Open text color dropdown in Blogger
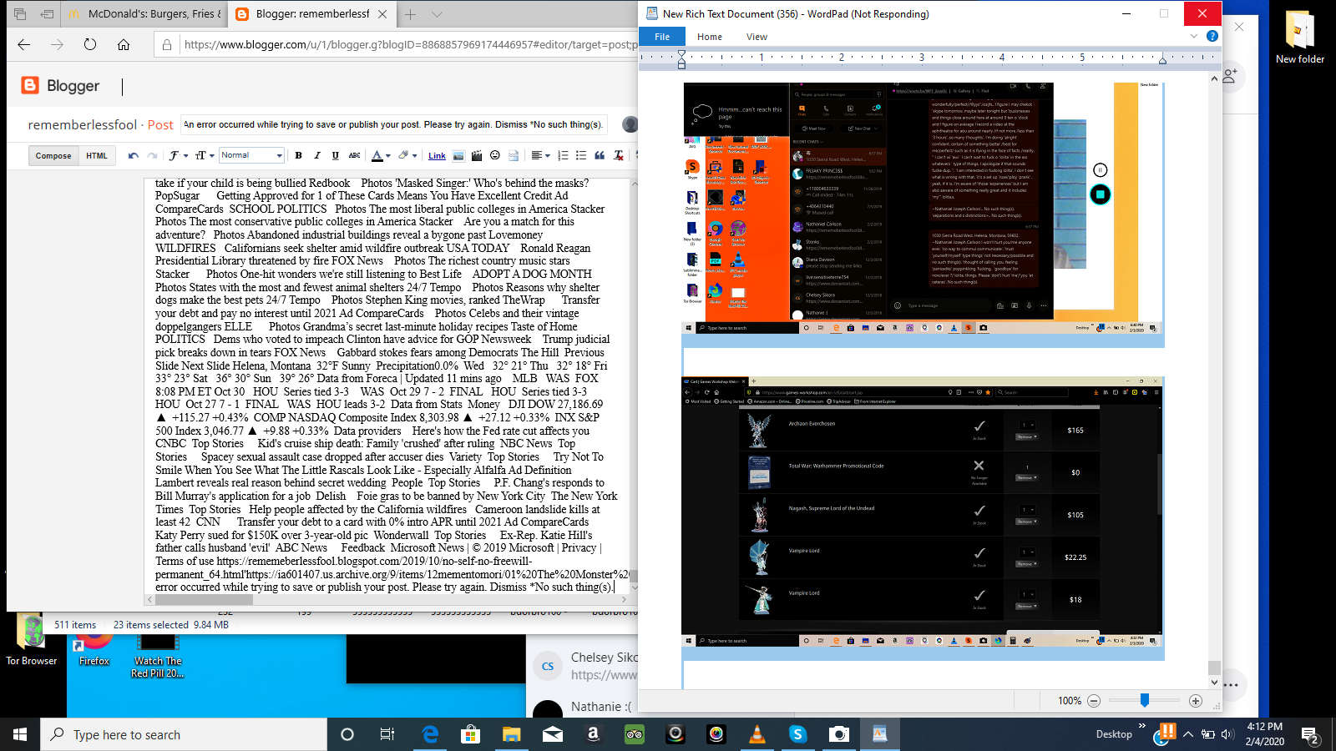Viewport: 1336px width, 751px height. click(381, 155)
